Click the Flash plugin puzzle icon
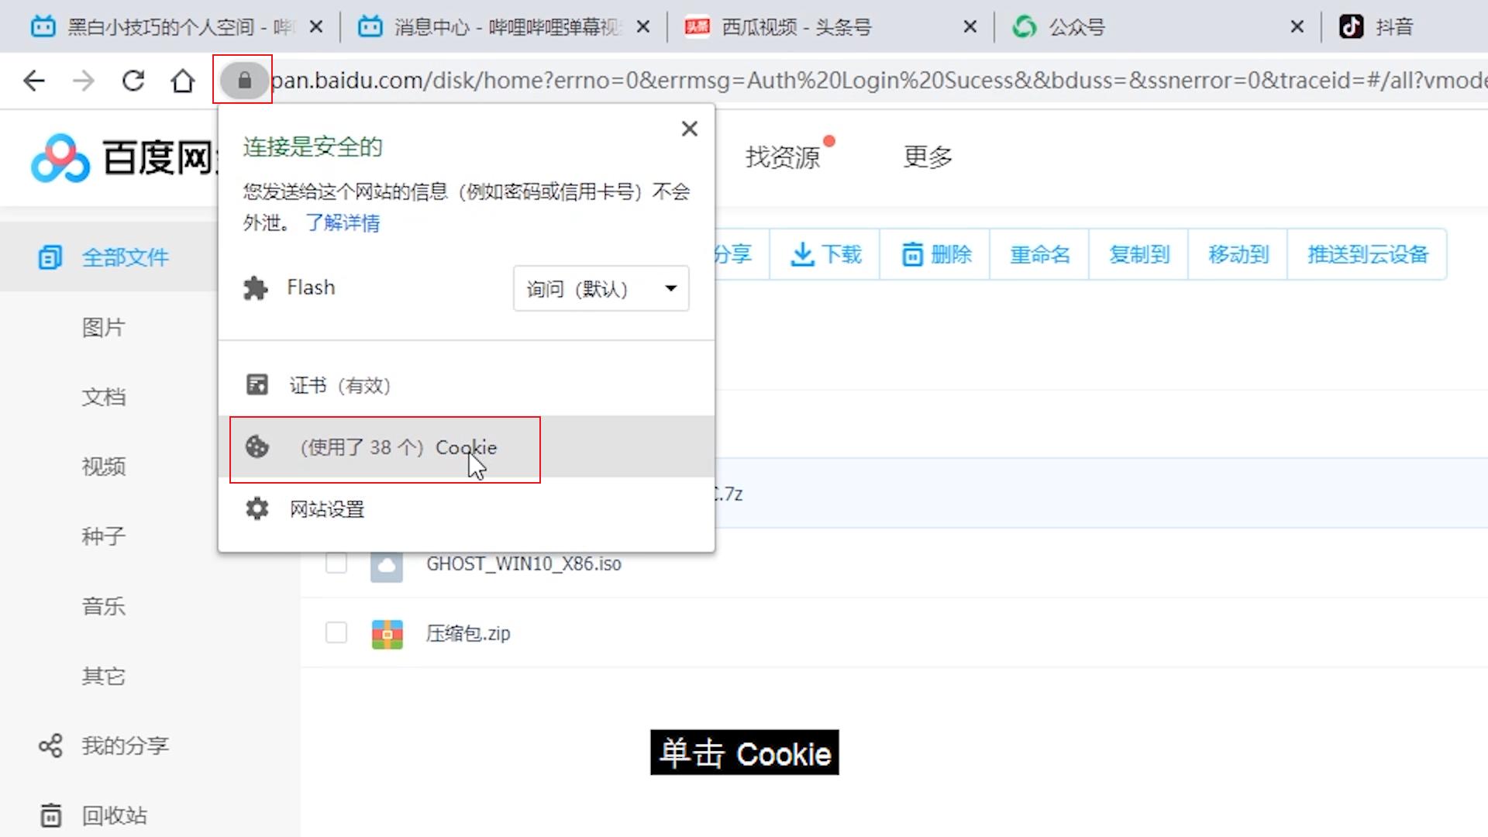1488x837 pixels. (256, 288)
